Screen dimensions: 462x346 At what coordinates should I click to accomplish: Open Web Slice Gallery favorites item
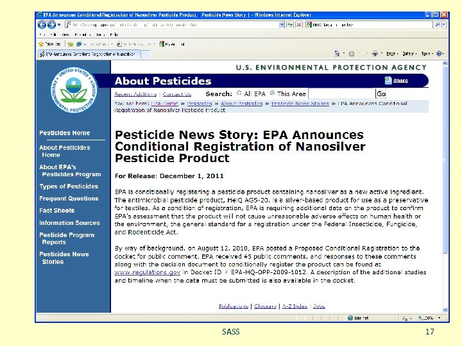pyautogui.click(x=135, y=44)
